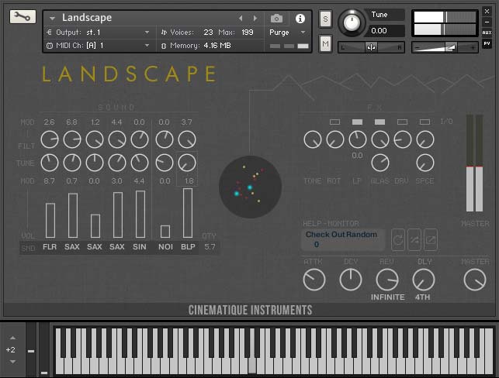Click the SPCE effect upper knob
This screenshot has width=499, height=378.
click(x=425, y=139)
